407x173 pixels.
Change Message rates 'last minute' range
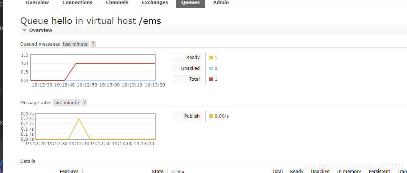(x=67, y=102)
